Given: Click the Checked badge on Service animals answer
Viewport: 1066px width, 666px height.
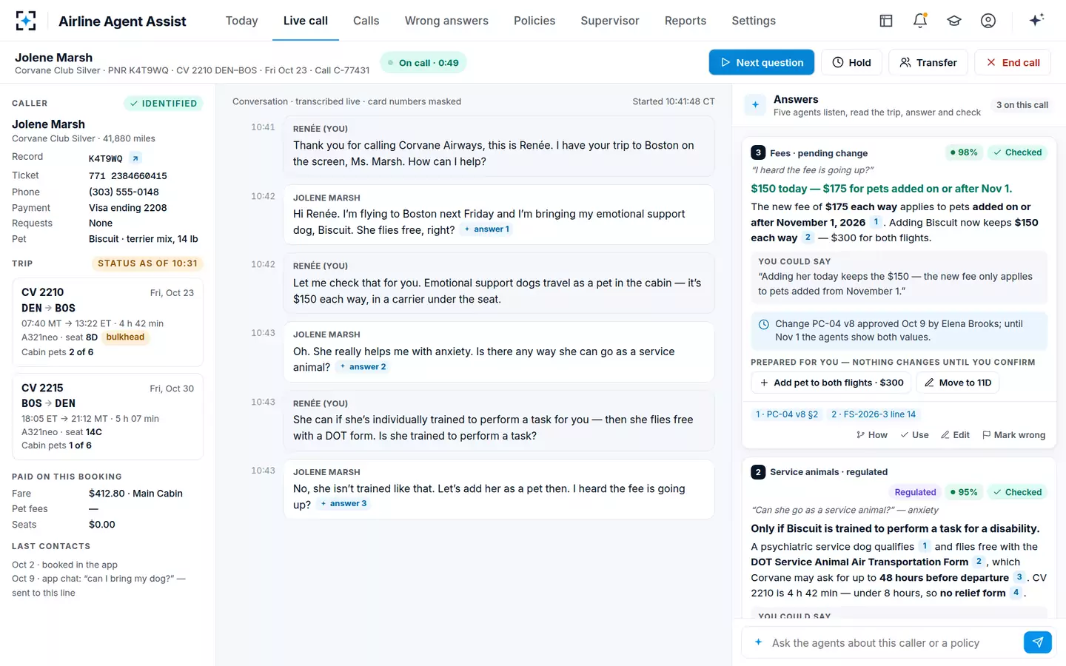Looking at the screenshot, I should coord(1017,492).
